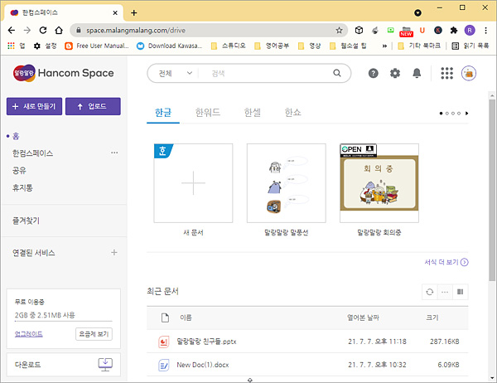Click the search magnifier icon
The image size is (497, 383).
click(337, 73)
